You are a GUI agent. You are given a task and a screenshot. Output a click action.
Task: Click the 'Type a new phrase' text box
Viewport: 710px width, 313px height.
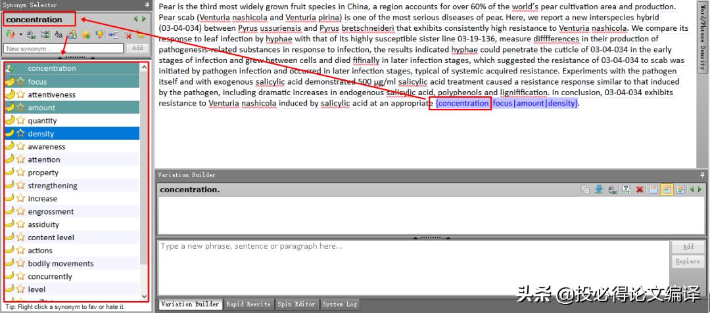pyautogui.click(x=414, y=267)
